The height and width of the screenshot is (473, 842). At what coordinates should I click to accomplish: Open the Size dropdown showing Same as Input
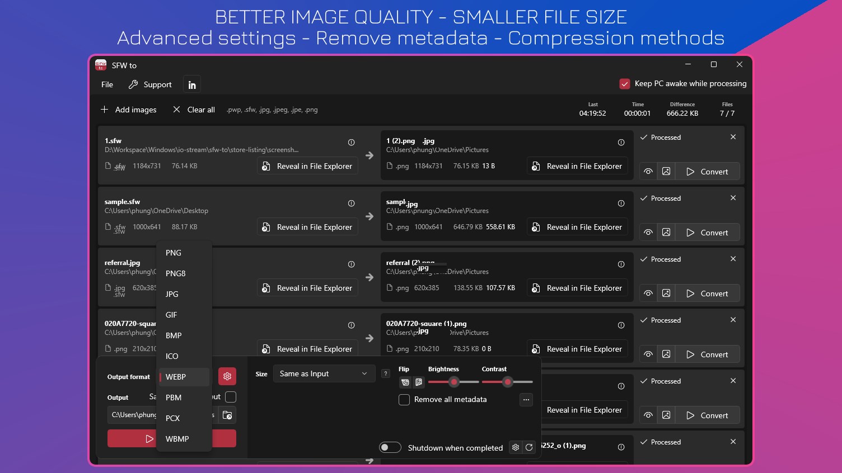324,373
